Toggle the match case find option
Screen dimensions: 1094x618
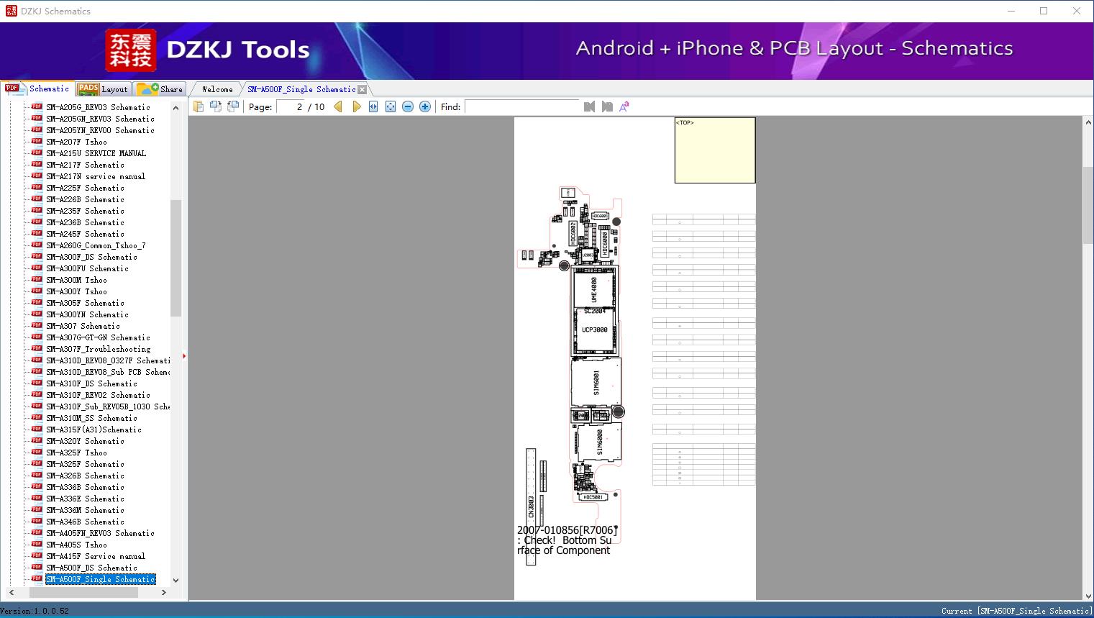coord(624,106)
